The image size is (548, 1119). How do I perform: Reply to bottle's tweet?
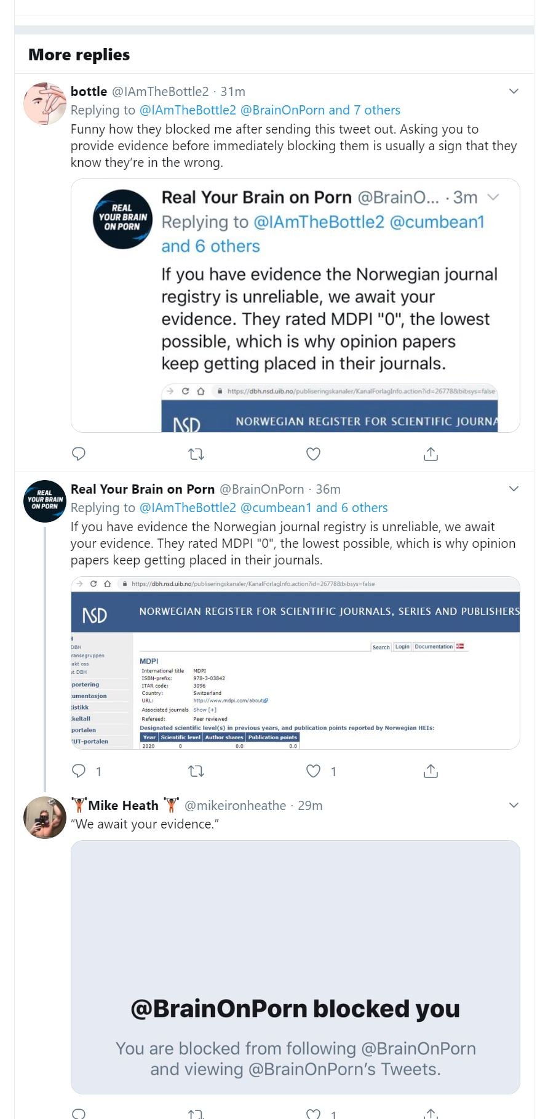(x=79, y=454)
